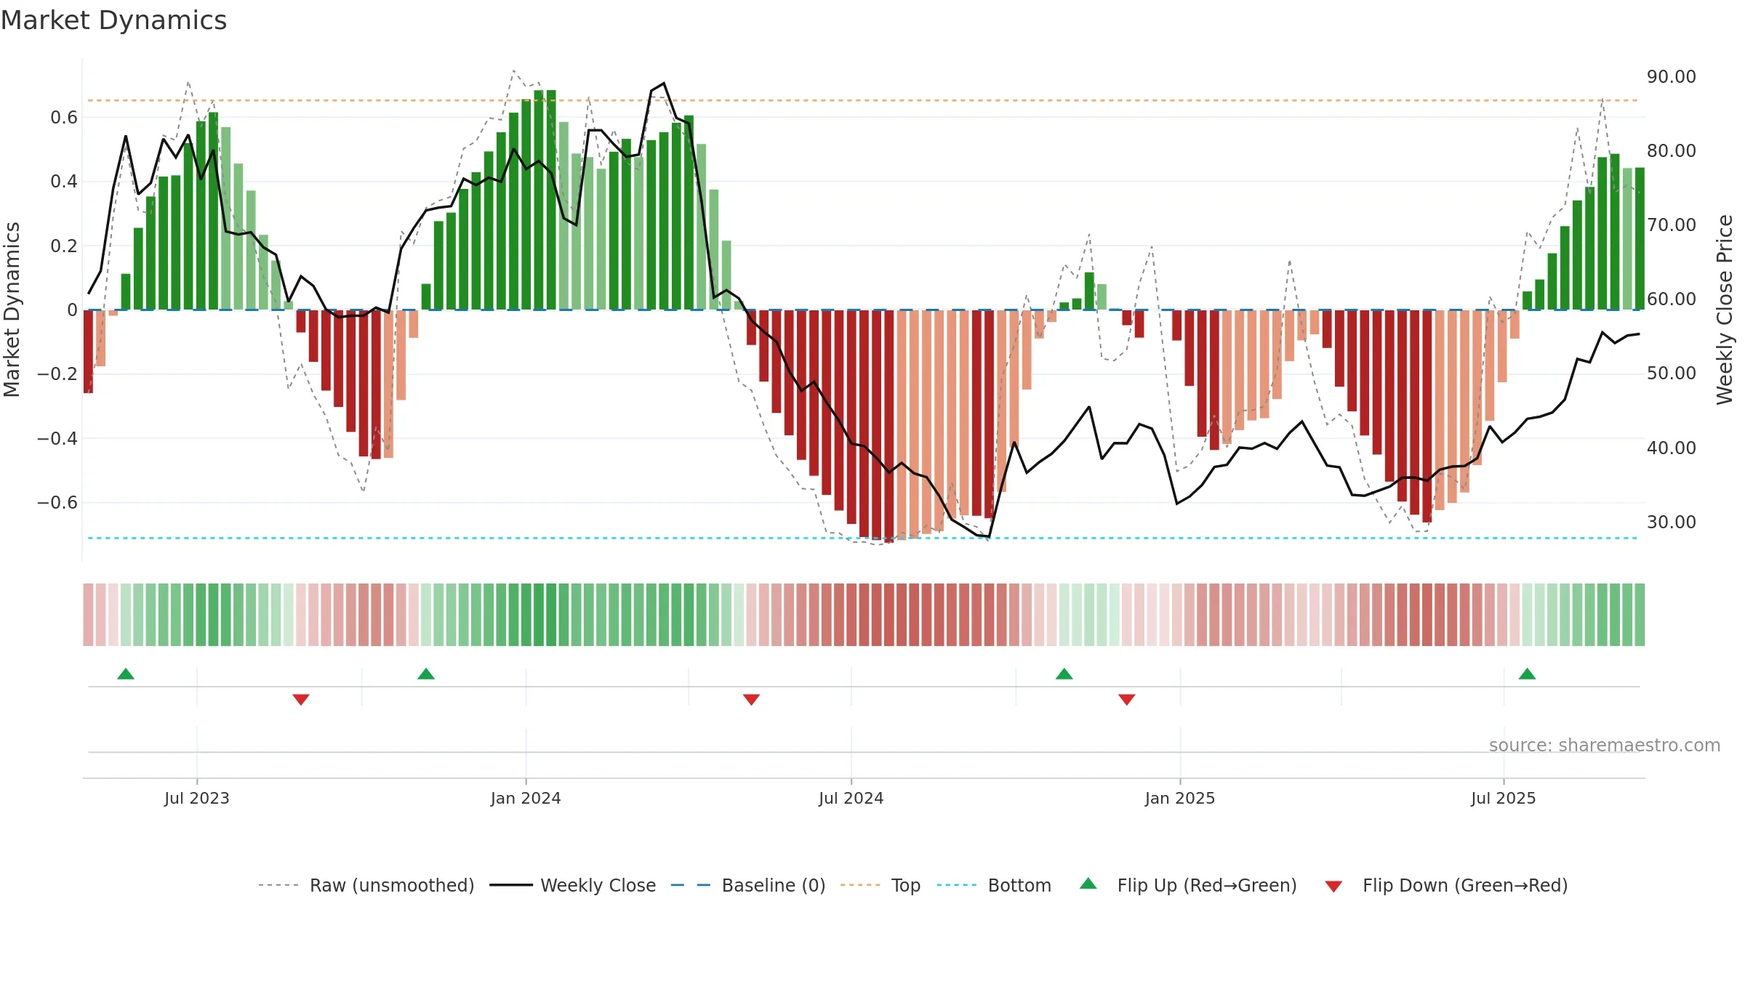Click the deepest red bar after Jul 2024
This screenshot has height=981, width=1745.
tap(889, 426)
